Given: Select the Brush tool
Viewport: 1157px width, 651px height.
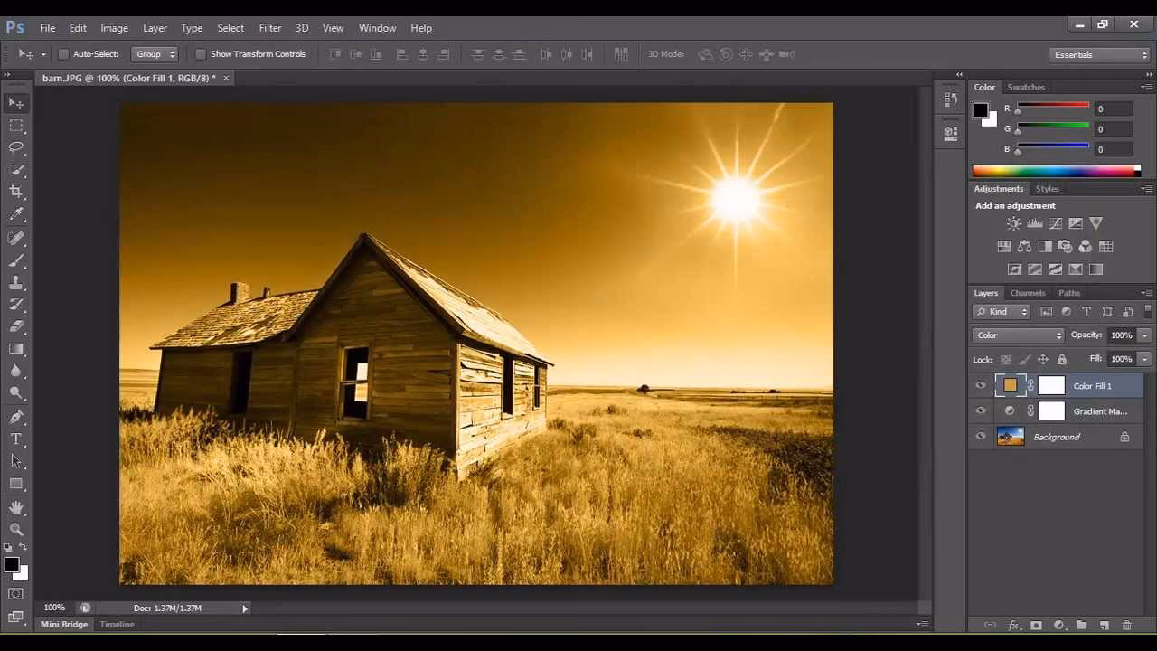Looking at the screenshot, I should (x=16, y=260).
